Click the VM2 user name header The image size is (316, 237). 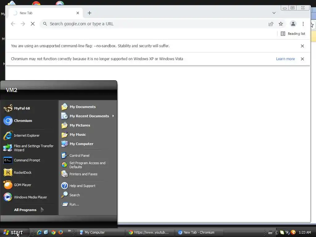tap(11, 90)
